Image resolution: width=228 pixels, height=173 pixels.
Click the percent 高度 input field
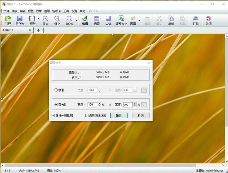(x=128, y=105)
